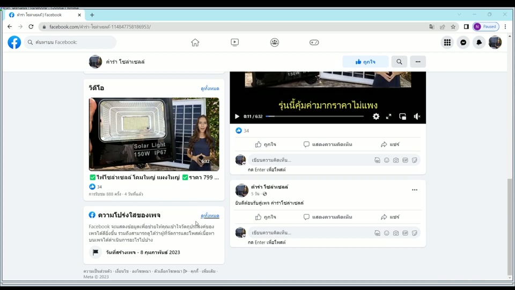Expand the เพิ่มเติม more footer menu
Image resolution: width=515 pixels, height=290 pixels.
(209, 271)
